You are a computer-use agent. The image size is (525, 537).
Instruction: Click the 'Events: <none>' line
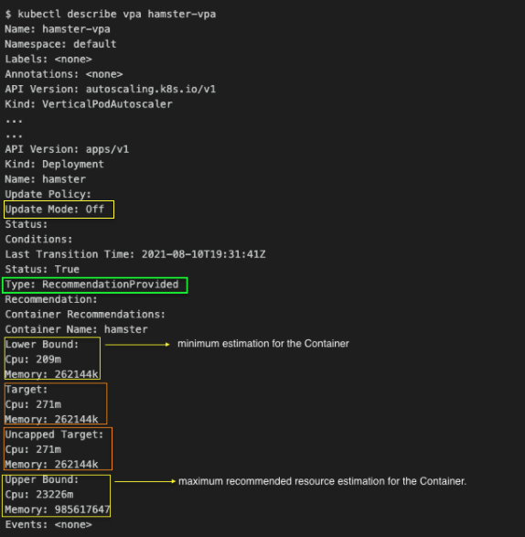[x=48, y=524]
